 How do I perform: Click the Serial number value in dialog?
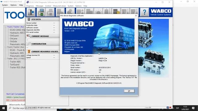pyautogui.click(x=105, y=68)
